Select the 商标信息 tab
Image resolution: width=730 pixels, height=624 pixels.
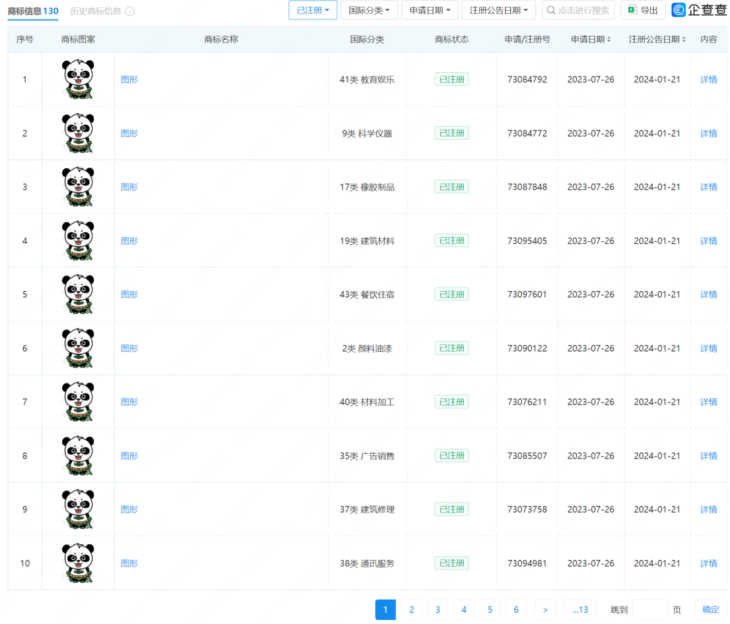pyautogui.click(x=32, y=11)
